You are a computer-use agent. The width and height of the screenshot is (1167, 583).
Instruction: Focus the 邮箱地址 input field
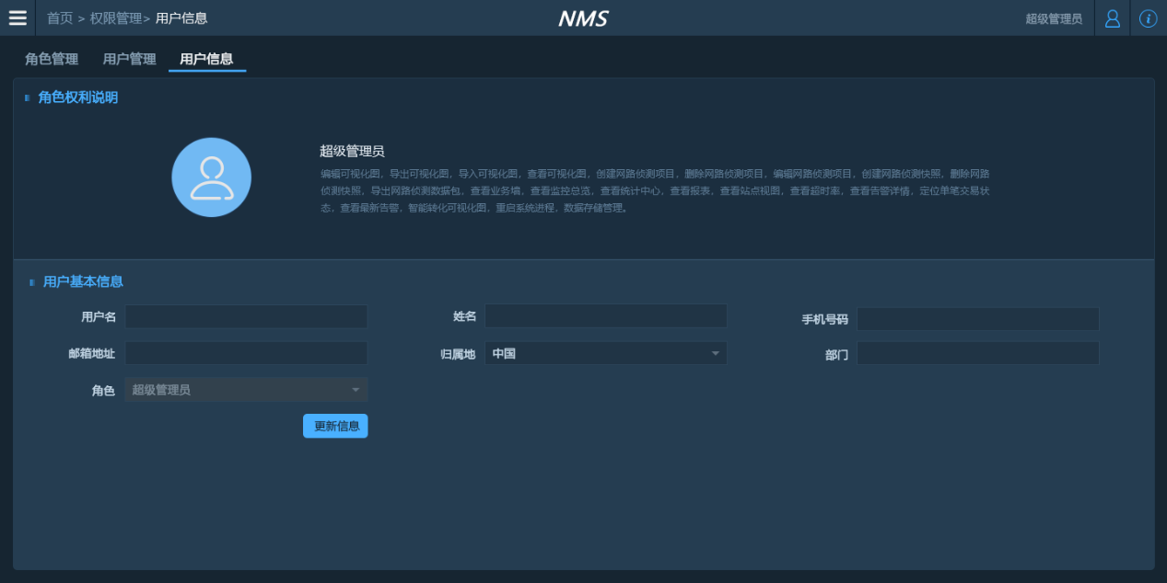pos(246,353)
